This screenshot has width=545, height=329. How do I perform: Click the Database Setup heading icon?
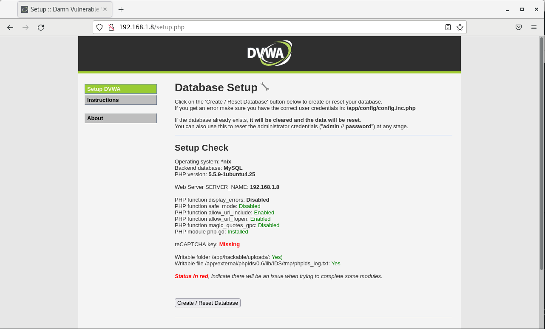tap(266, 86)
